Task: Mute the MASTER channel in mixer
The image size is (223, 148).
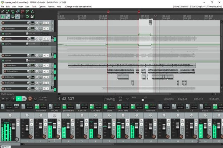Action: [x=18, y=120]
